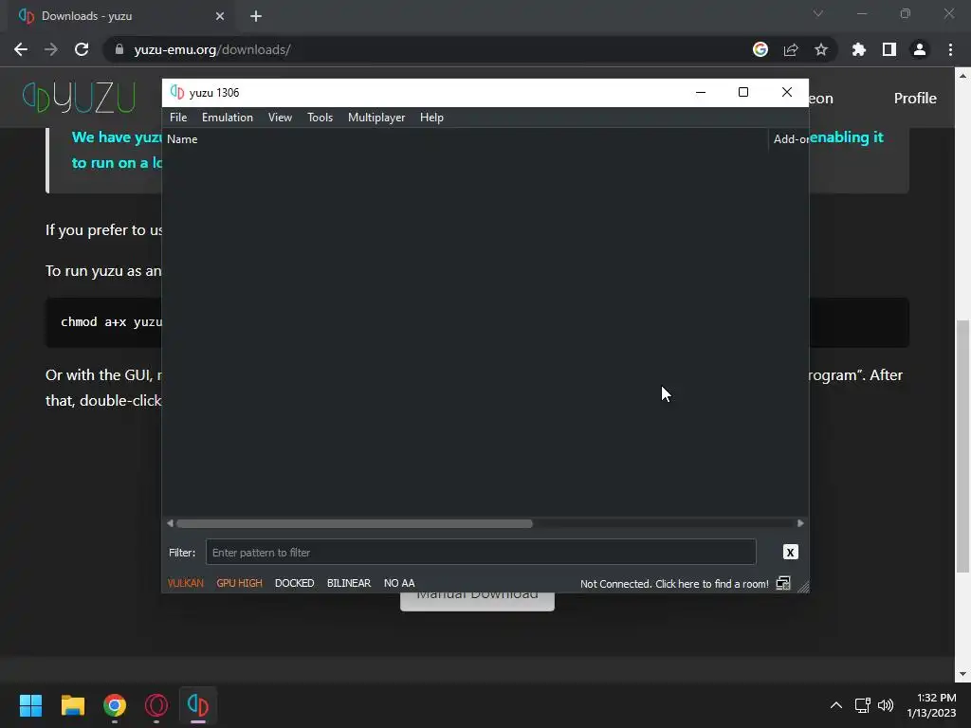Image resolution: width=971 pixels, height=728 pixels.
Task: Click the yuzu icon in the taskbar
Action: coord(198,705)
